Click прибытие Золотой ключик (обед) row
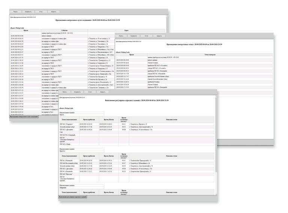 tap(194, 76)
